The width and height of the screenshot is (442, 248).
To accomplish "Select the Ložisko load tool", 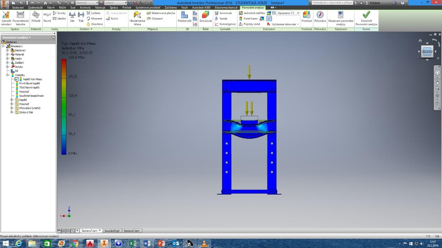I will coord(94,13).
